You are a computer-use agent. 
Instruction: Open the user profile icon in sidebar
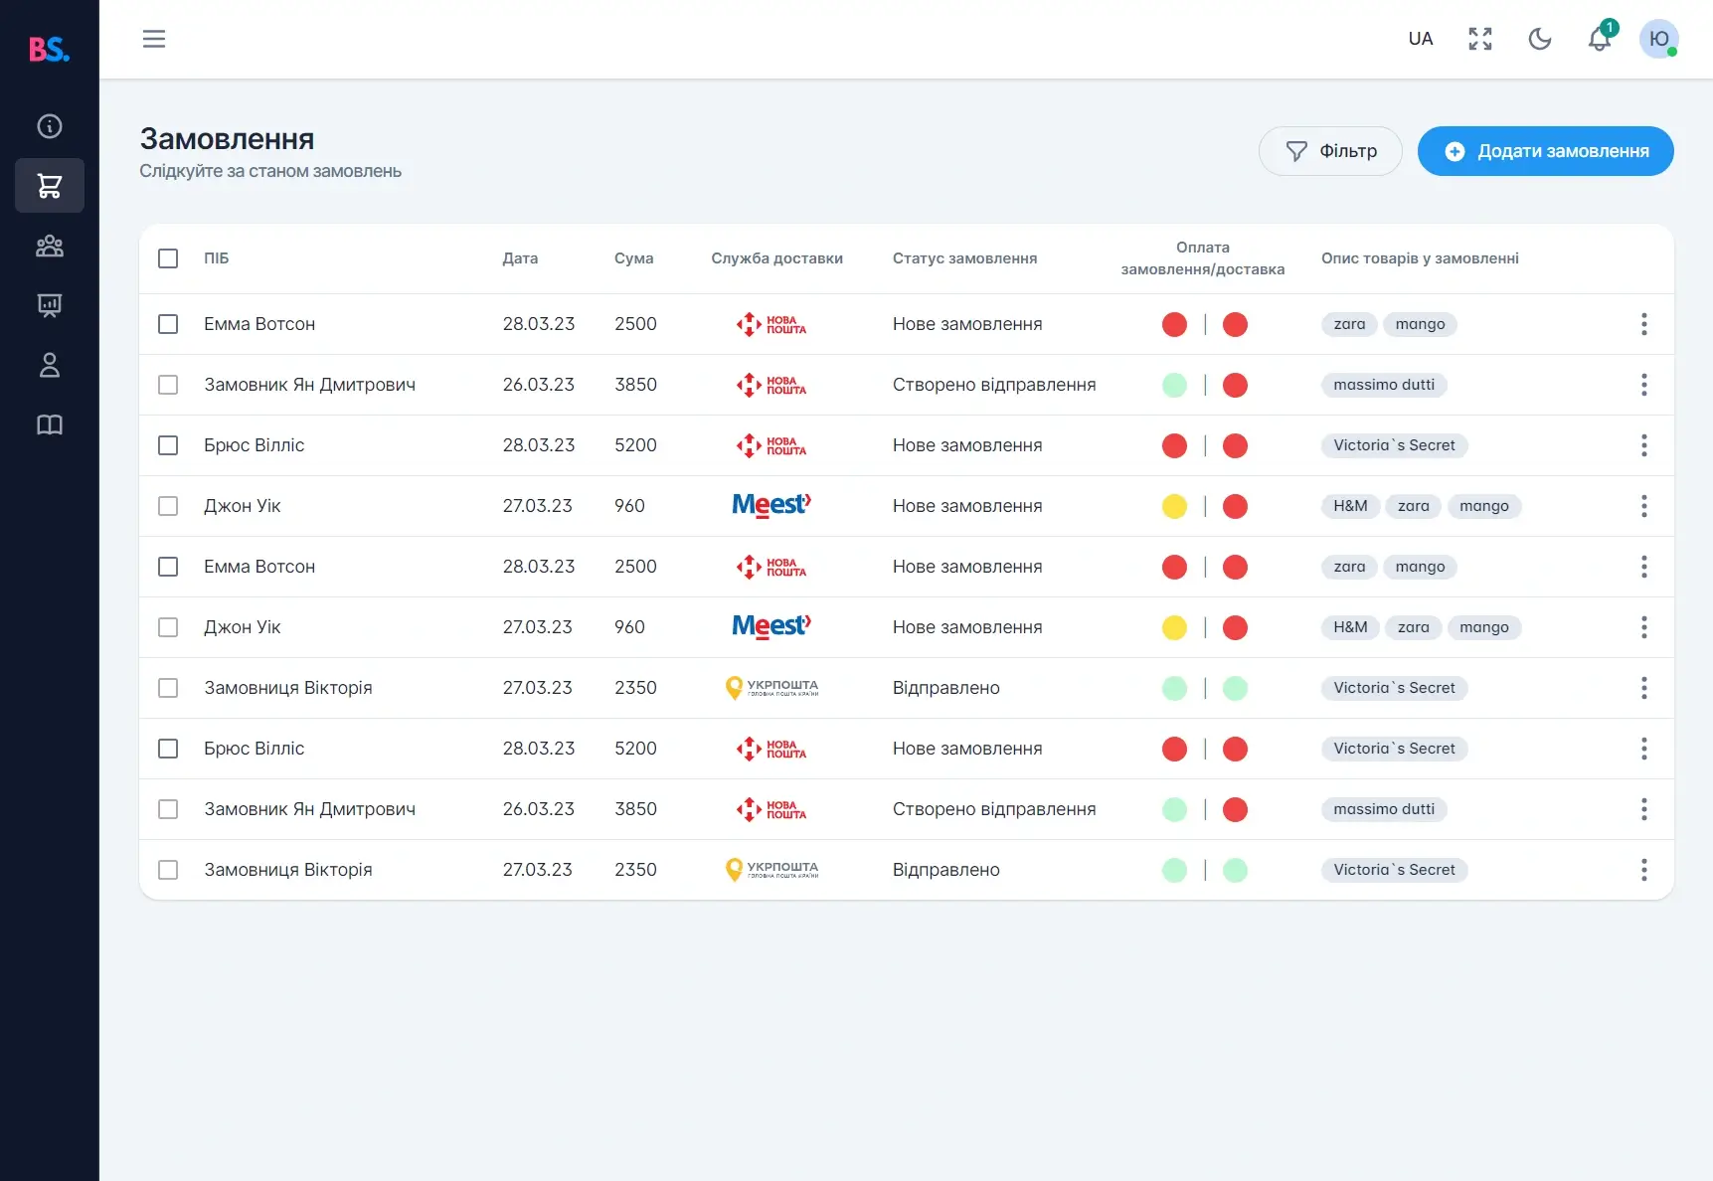point(50,366)
